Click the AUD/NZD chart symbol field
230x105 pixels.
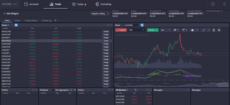(x=131, y=25)
